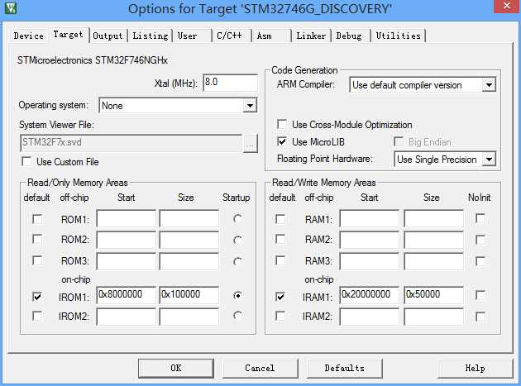Select the ROM1 Startup radio button
521x386 pixels.
tap(237, 219)
